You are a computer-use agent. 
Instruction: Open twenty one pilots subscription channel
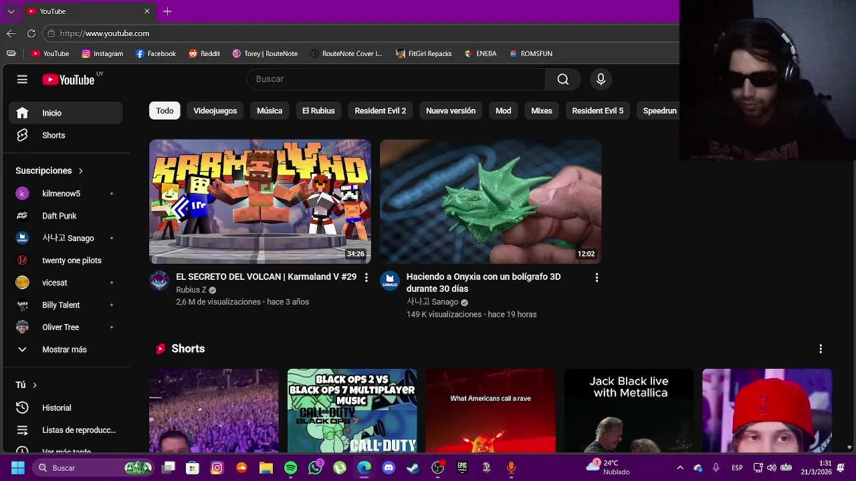tap(66, 261)
